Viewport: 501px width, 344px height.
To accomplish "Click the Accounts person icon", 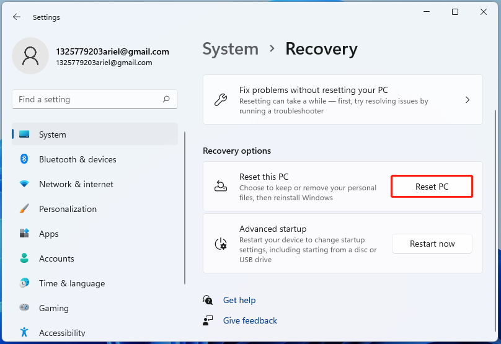I will click(24, 258).
